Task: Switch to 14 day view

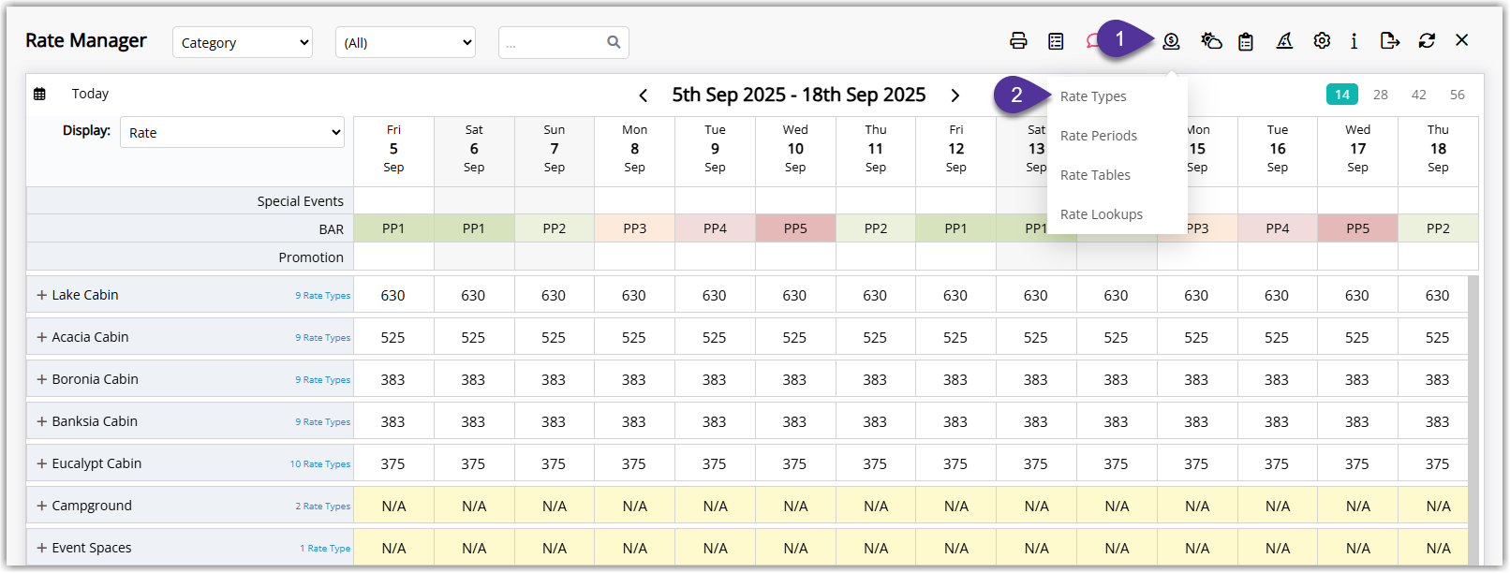Action: pos(1342,95)
